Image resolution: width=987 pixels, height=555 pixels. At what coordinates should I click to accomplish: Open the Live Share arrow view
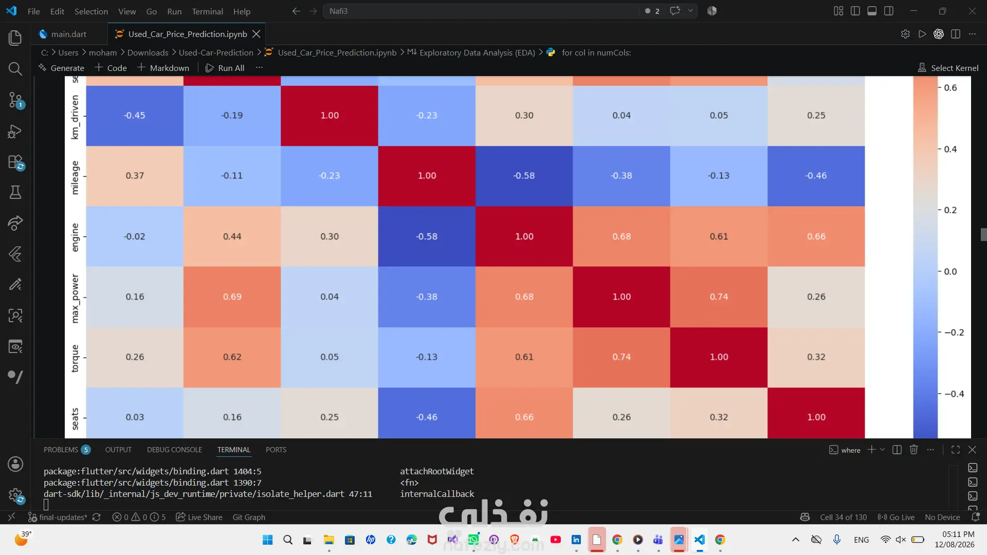(x=15, y=223)
